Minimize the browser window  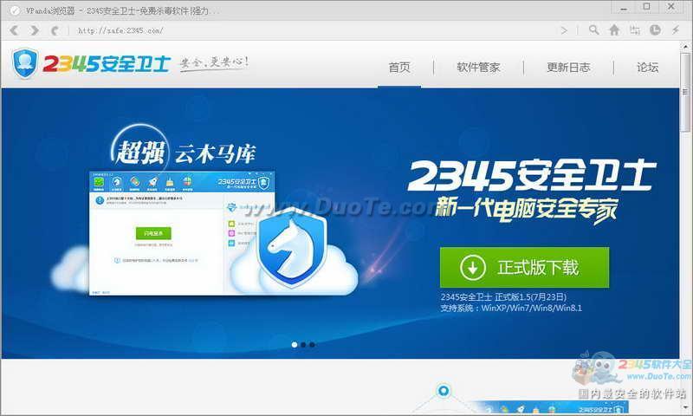[624, 8]
